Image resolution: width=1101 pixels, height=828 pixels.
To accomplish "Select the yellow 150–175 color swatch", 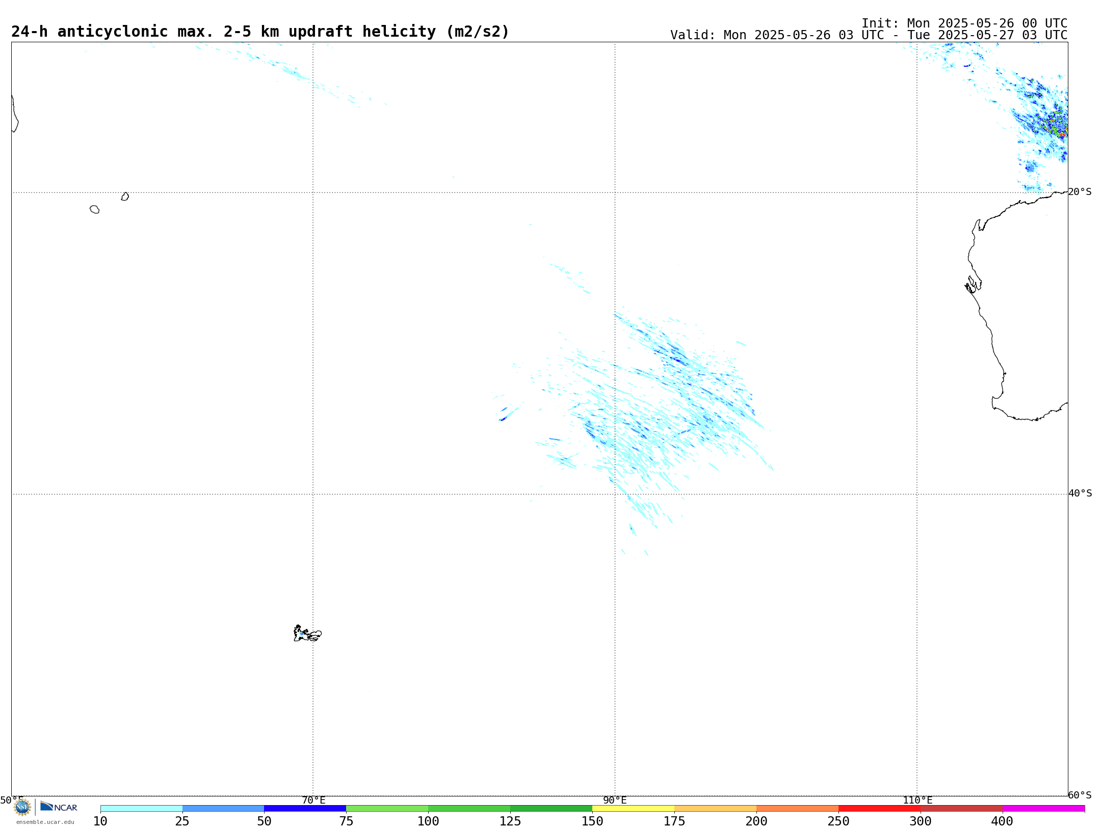I will [633, 809].
